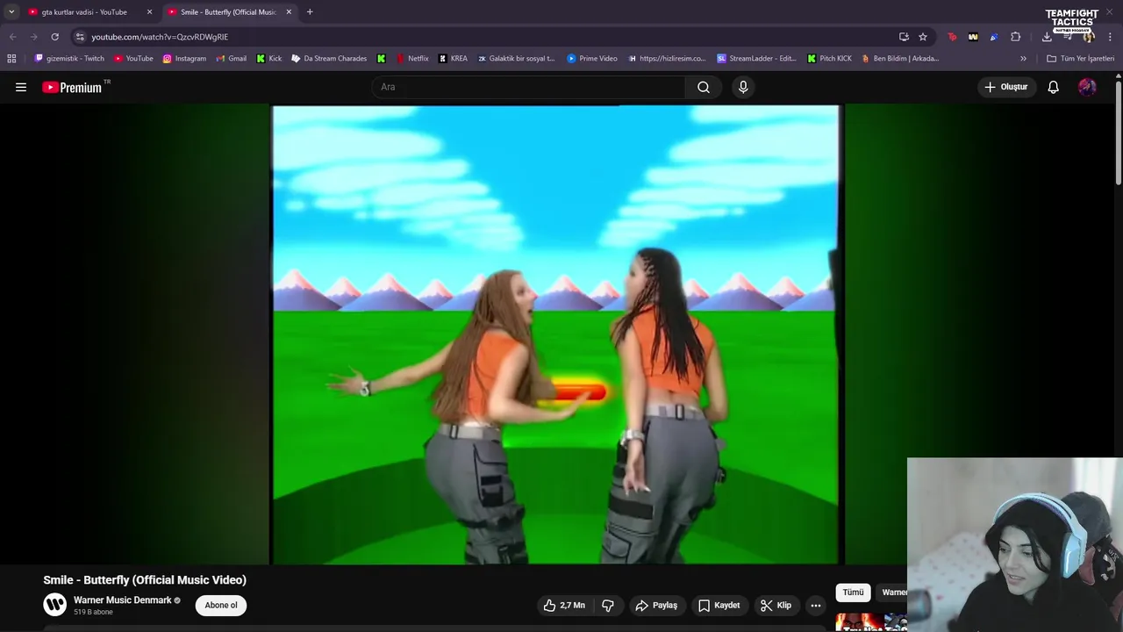Like the video with thumbs up
Viewport: 1123px width, 632px height.
coord(564,606)
